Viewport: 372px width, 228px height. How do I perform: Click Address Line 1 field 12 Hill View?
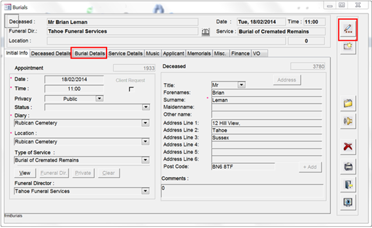click(267, 123)
